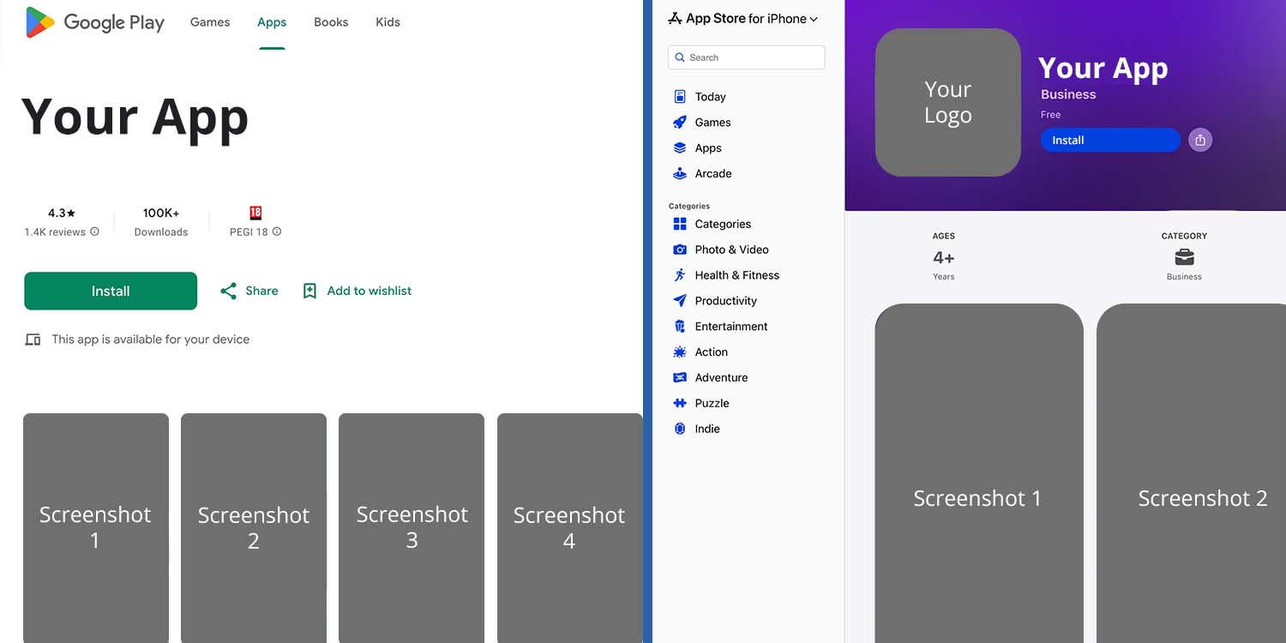
Task: Select the Indie category icon
Action: 680,429
